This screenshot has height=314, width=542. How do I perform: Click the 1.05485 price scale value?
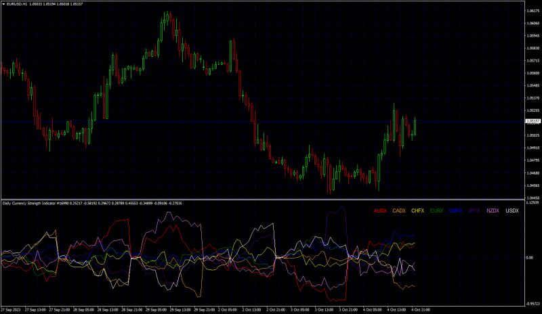(x=533, y=86)
